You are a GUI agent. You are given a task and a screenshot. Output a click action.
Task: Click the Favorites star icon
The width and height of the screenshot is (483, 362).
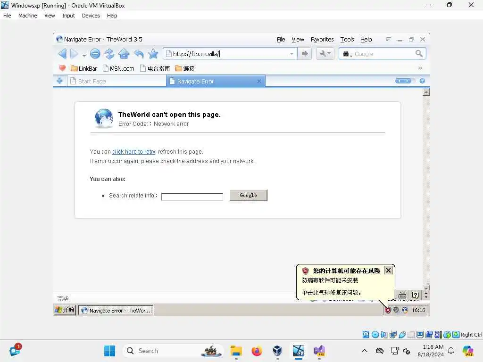(153, 54)
